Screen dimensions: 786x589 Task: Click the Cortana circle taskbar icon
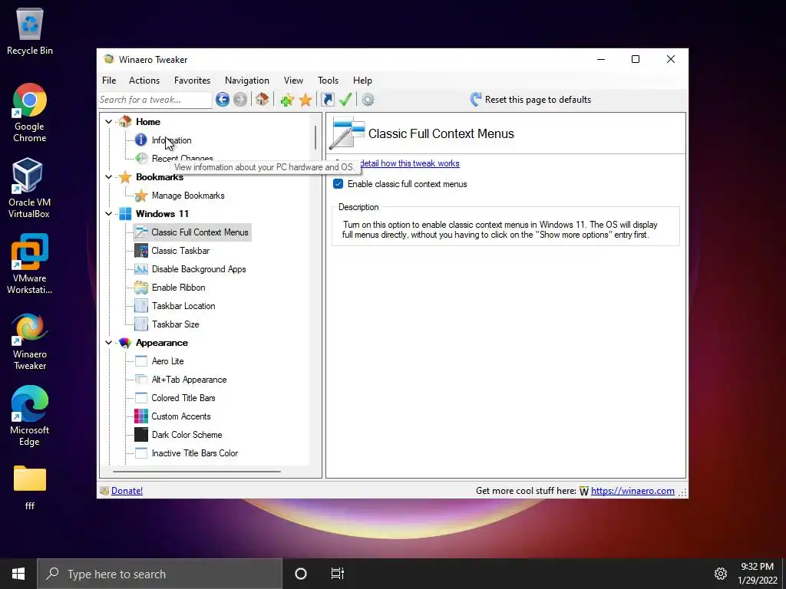tap(301, 574)
